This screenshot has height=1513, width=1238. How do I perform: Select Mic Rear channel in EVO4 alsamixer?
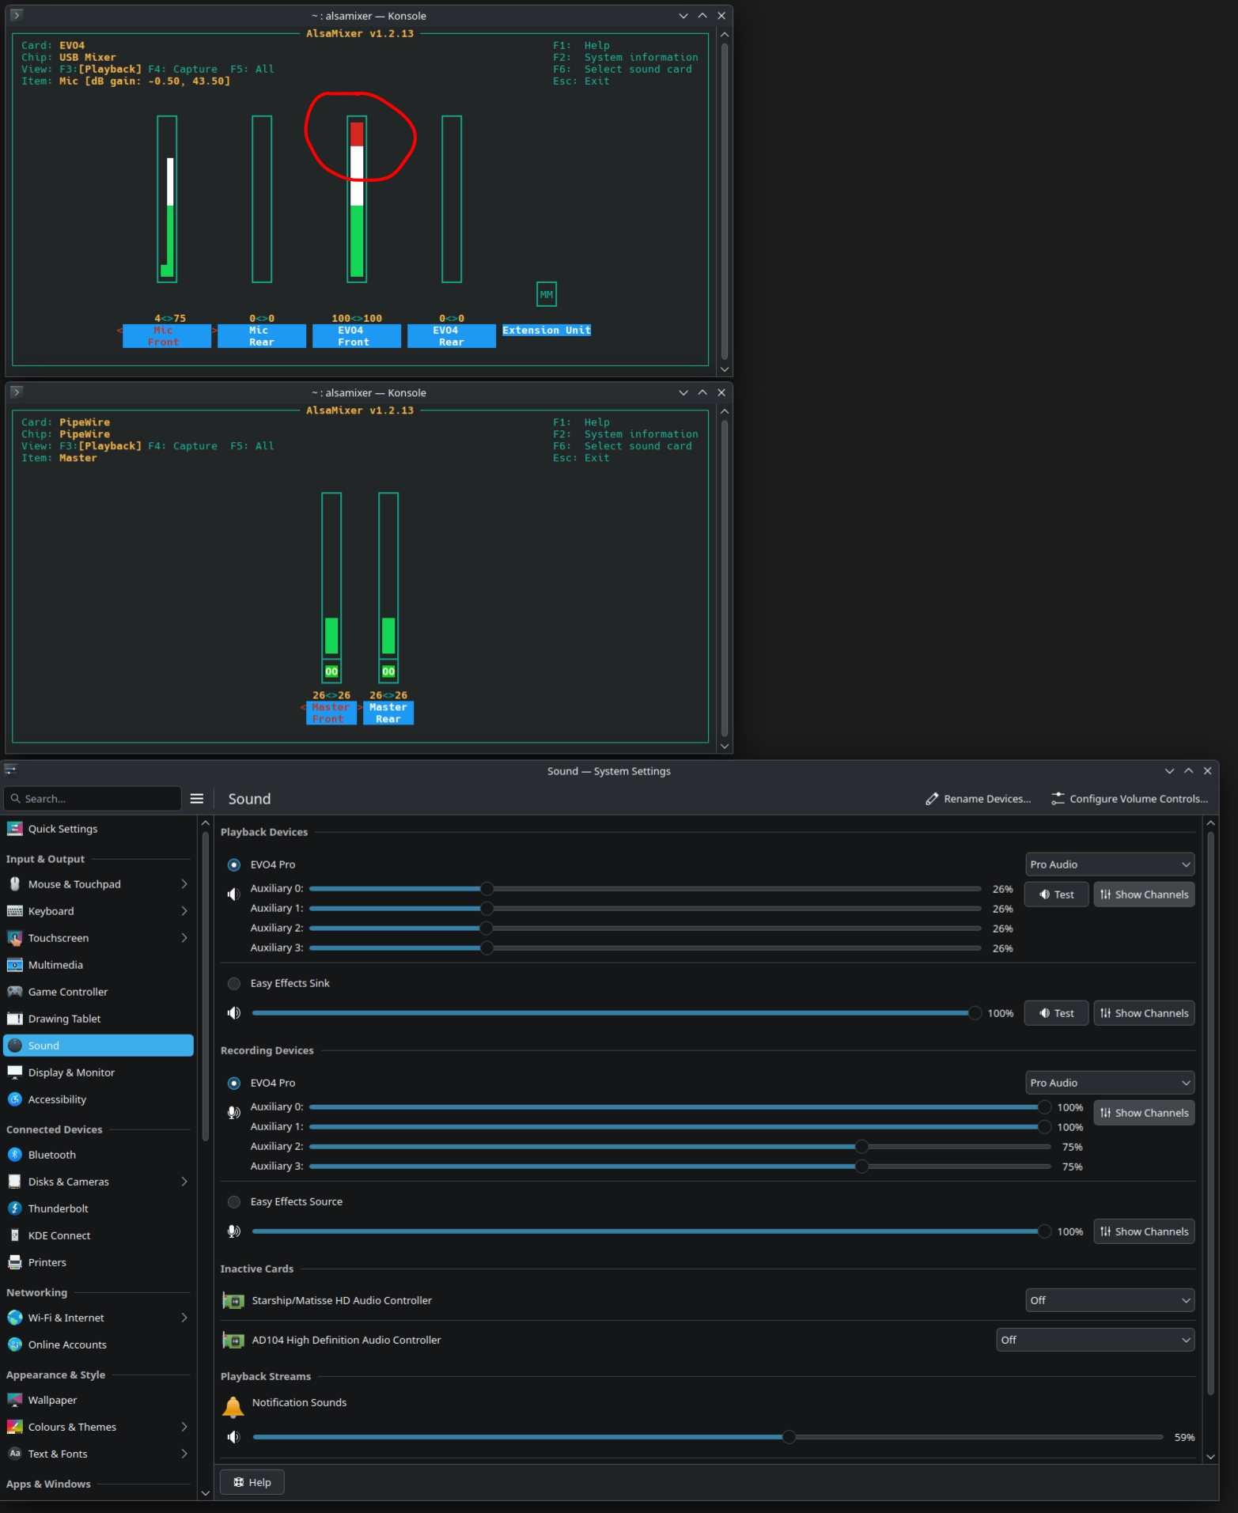pos(262,336)
